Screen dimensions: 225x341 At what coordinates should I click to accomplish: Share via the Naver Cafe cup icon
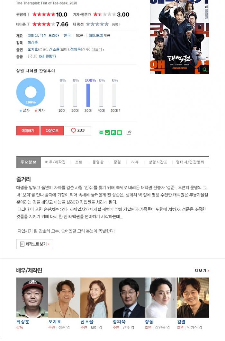(x=107, y=132)
